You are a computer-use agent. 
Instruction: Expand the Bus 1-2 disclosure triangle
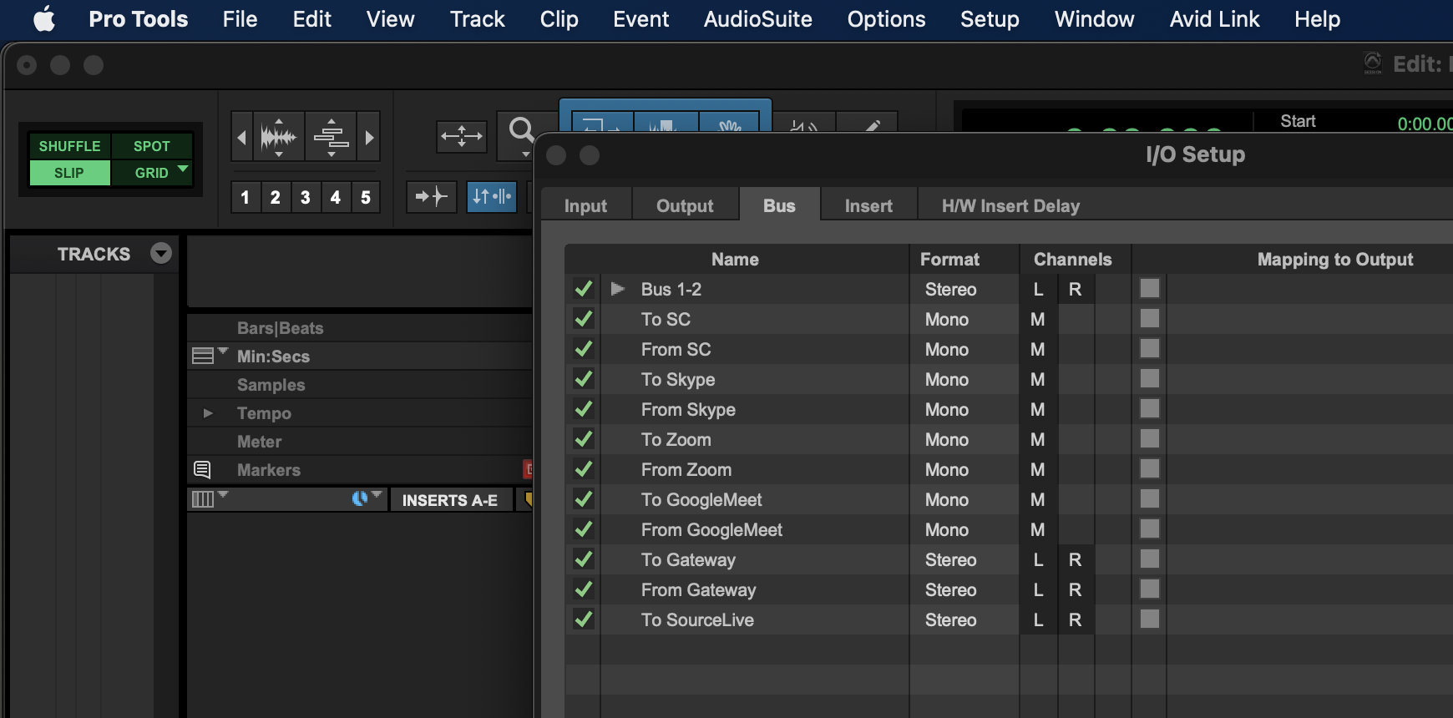coord(618,289)
